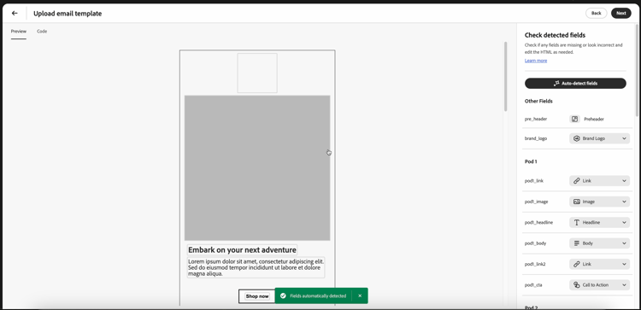Click the image icon for pod1_image

pos(576,202)
